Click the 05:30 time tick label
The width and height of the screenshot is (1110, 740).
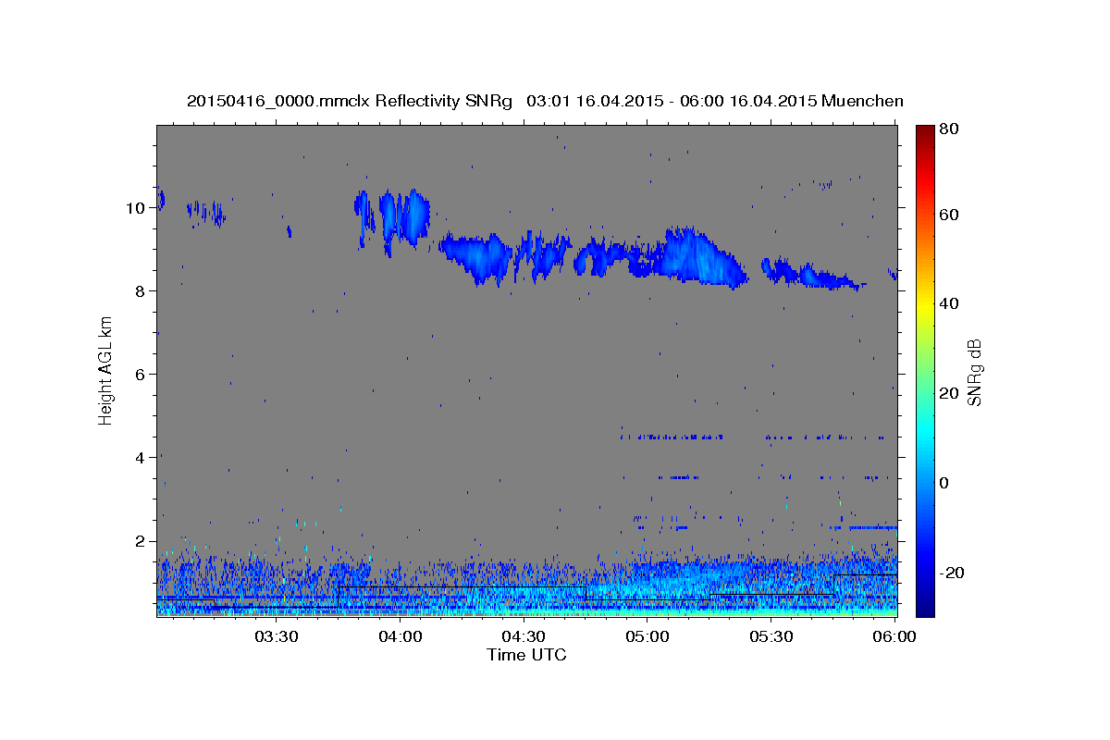[771, 636]
